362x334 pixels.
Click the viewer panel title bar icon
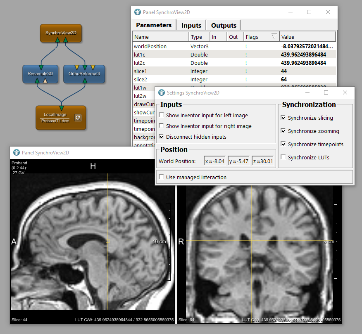(17, 153)
